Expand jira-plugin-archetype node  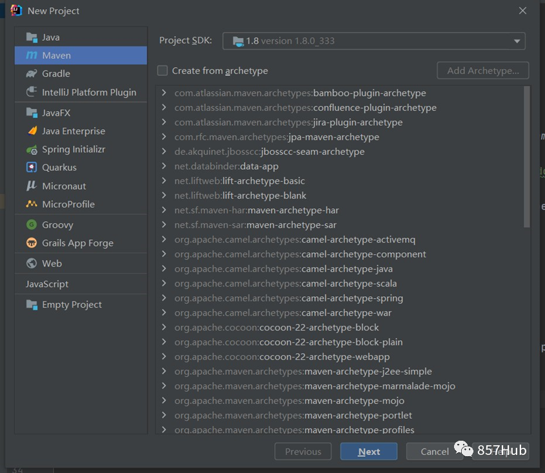164,122
